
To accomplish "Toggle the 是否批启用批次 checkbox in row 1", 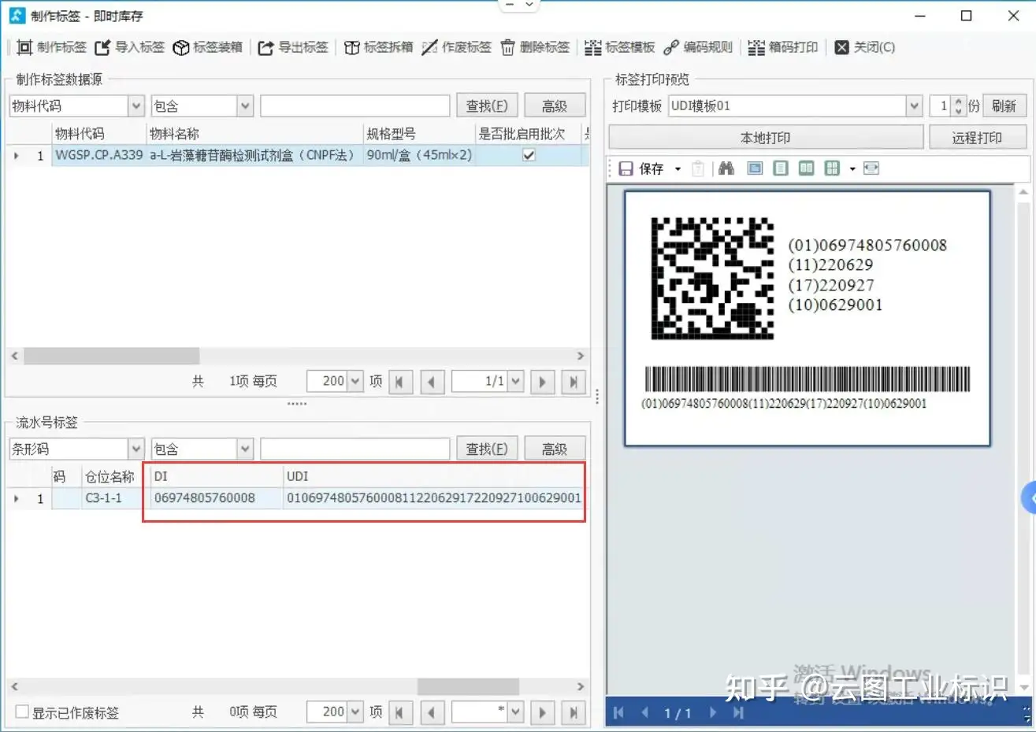I will (529, 155).
